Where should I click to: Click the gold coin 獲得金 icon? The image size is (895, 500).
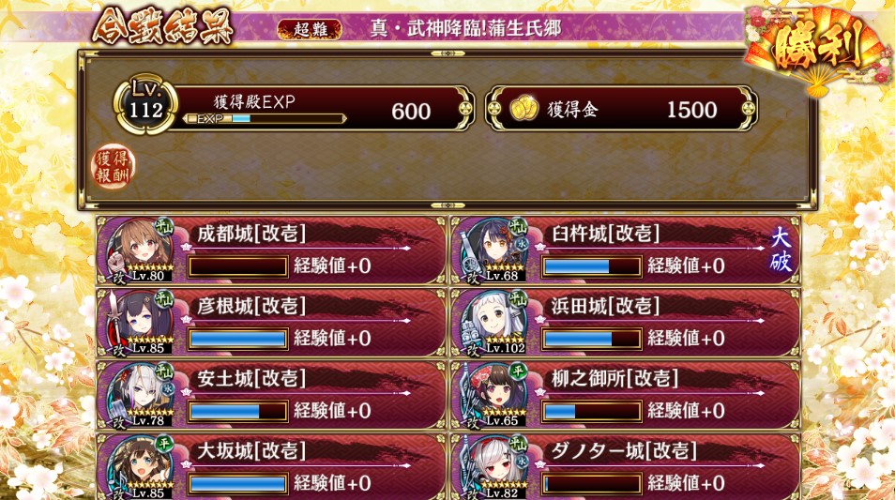click(x=523, y=109)
